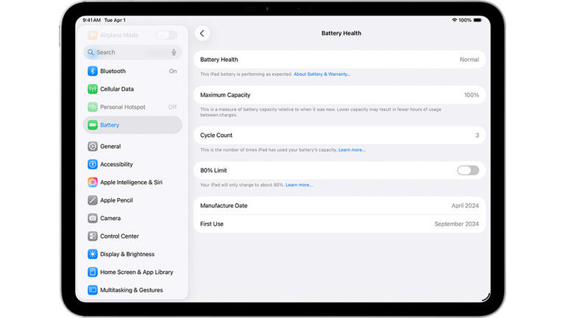This screenshot has height=318, width=565.
Task: Open Display & Brightness settings
Action: coord(132,254)
